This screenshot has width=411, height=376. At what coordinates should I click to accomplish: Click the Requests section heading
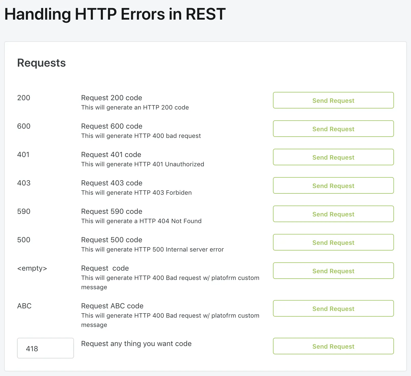[x=41, y=63]
